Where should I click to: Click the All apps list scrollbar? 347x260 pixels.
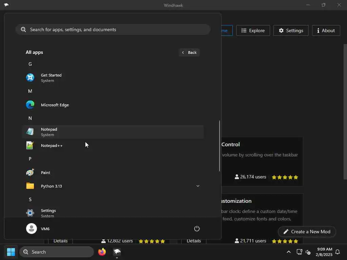(220, 146)
